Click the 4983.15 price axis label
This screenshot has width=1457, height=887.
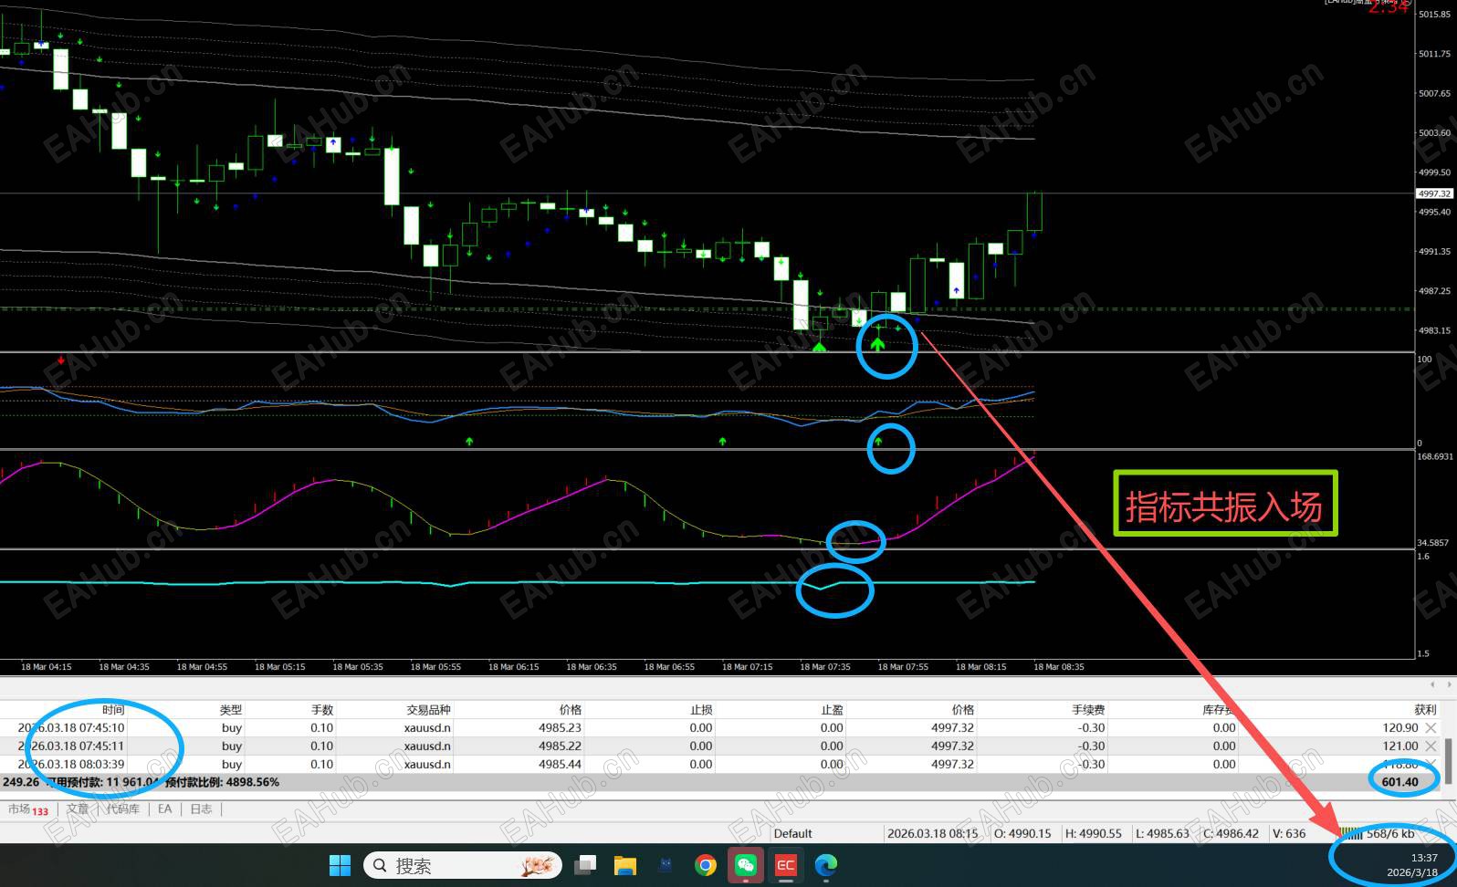[x=1434, y=330]
